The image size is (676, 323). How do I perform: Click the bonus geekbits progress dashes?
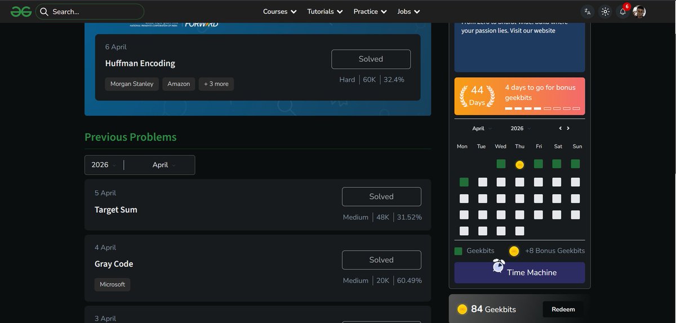pos(542,108)
